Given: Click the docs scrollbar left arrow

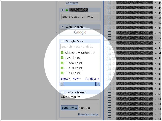Looking at the screenshot, I should (62, 84).
